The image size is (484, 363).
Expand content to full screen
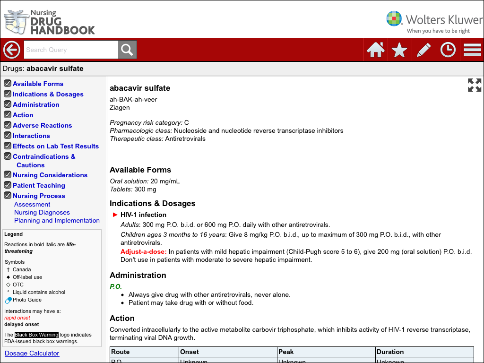click(x=475, y=85)
